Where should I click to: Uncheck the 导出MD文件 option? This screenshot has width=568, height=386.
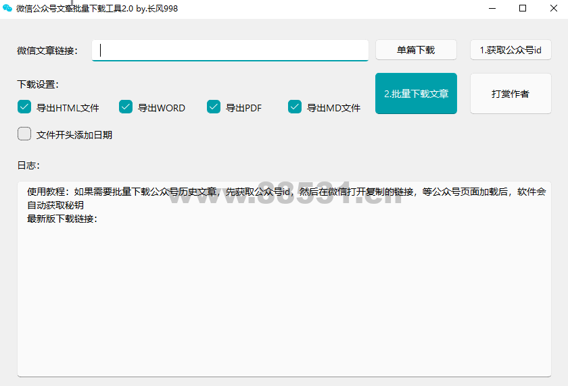click(295, 107)
